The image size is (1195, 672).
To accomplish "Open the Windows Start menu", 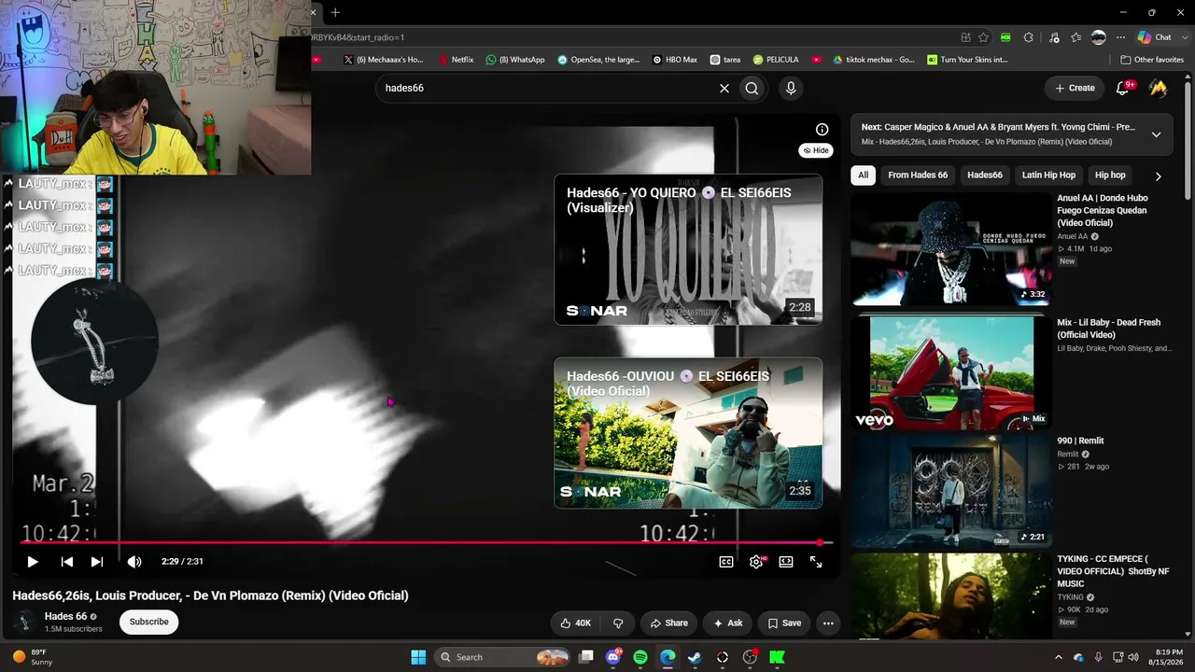I will (x=418, y=657).
